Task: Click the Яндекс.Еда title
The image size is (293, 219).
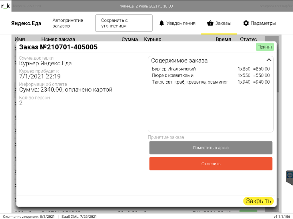Action: 26,23
